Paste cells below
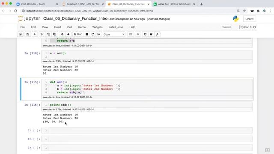Image resolution: width=274 pixels, height=154 pixels. click(x=55, y=34)
